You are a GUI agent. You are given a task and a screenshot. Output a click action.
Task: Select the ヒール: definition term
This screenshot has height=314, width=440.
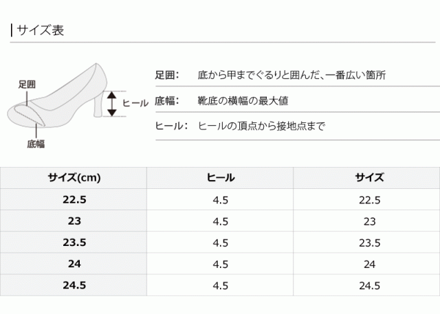point(172,126)
